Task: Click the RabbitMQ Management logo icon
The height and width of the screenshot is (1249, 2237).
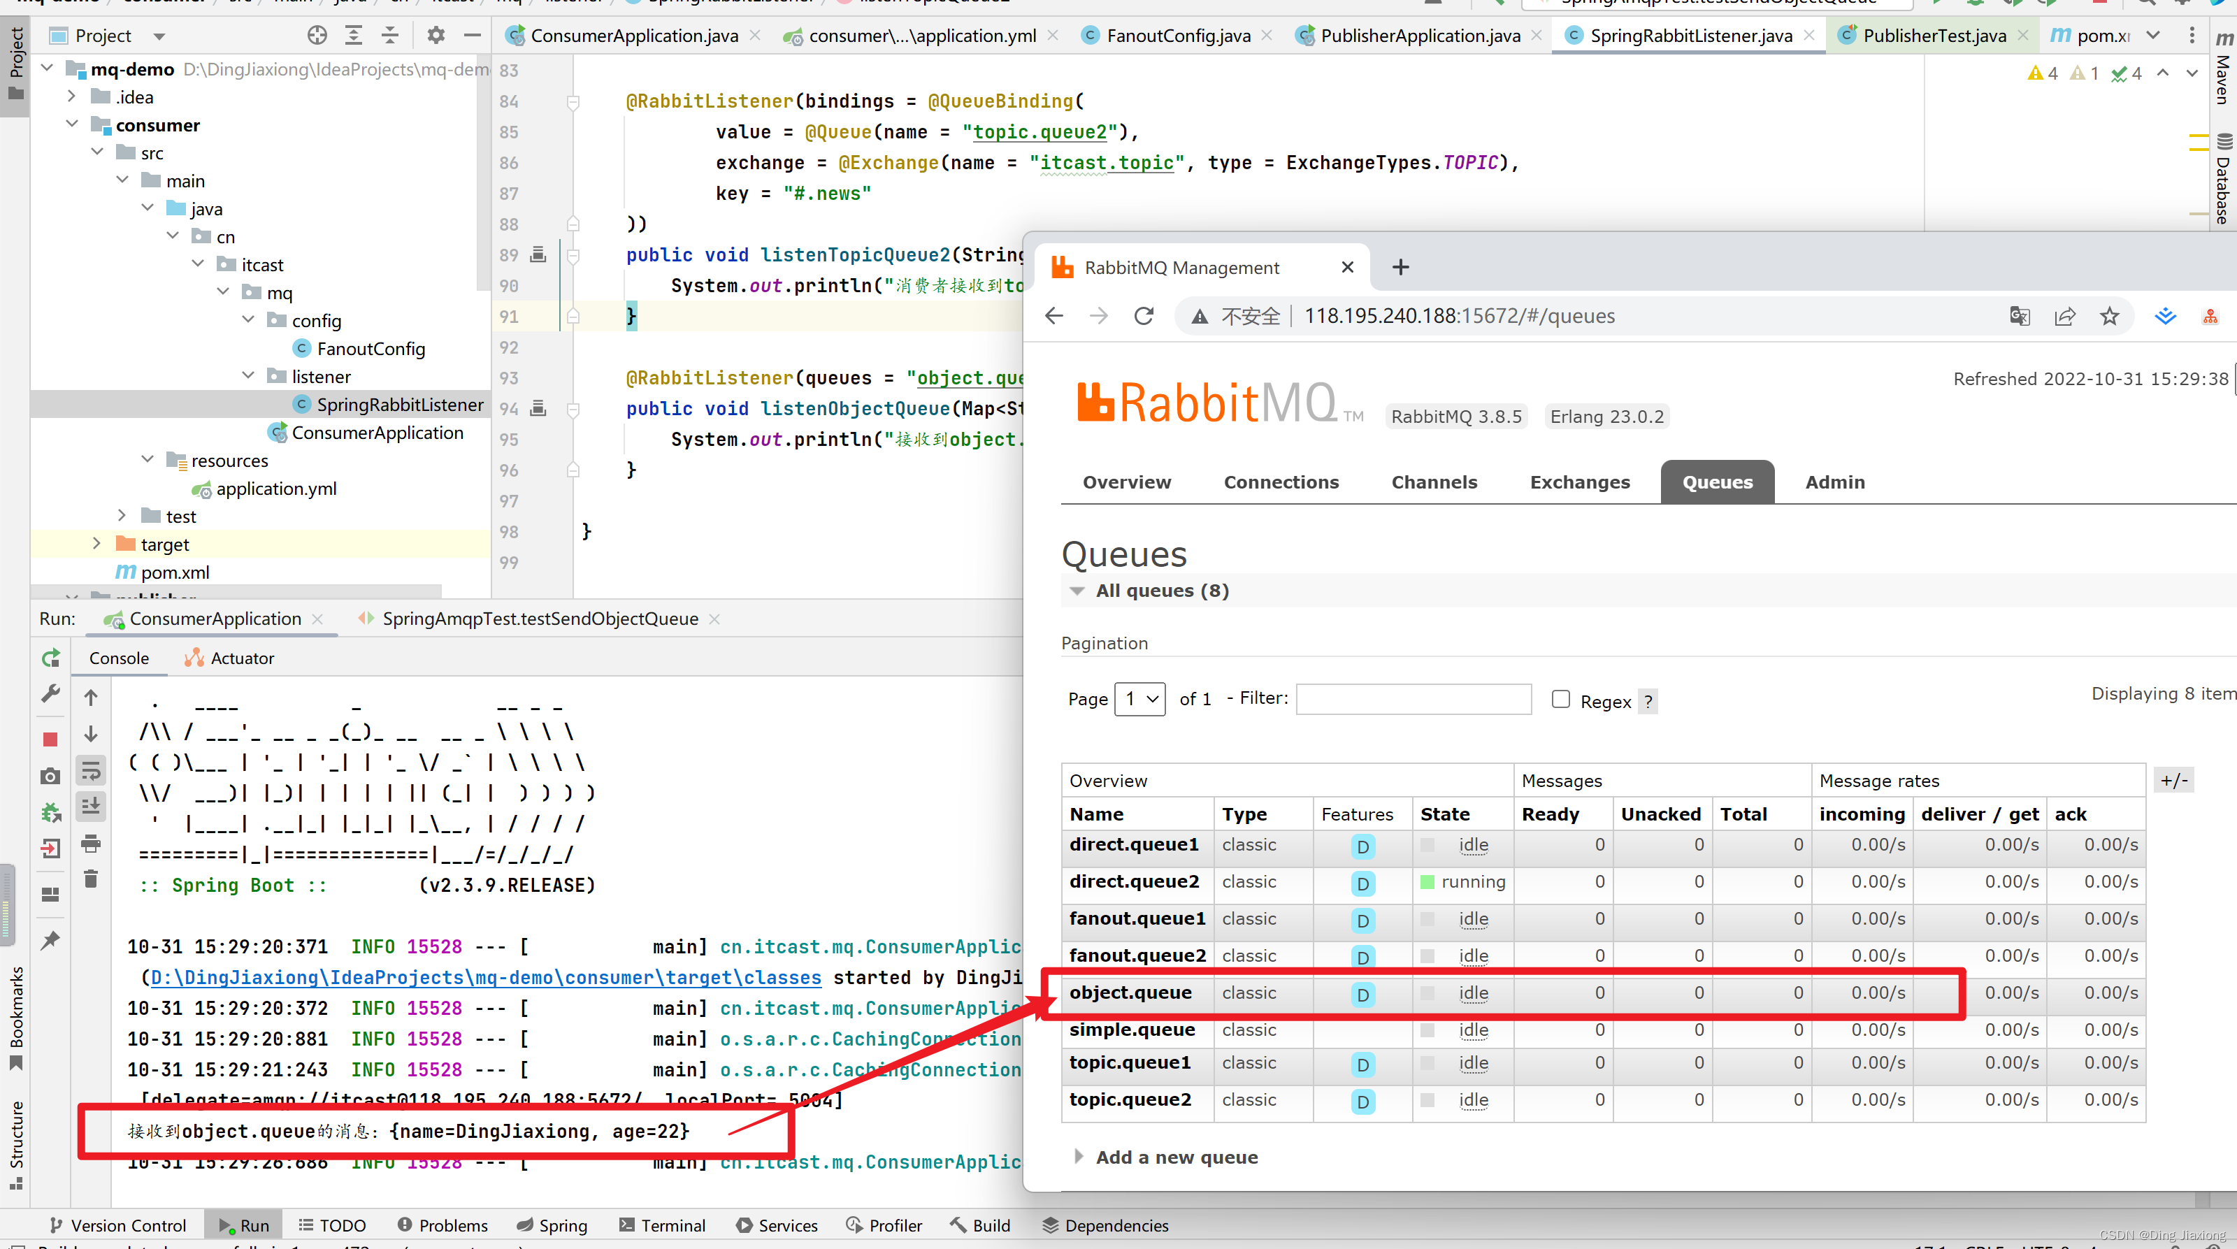Action: click(1063, 267)
